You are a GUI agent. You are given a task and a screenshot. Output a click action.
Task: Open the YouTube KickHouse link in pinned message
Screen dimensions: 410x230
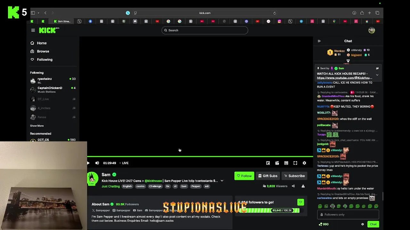click(344, 78)
